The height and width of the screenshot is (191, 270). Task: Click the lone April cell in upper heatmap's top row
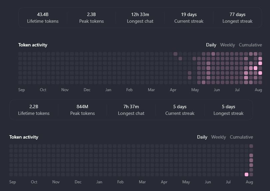[x=175, y=54]
